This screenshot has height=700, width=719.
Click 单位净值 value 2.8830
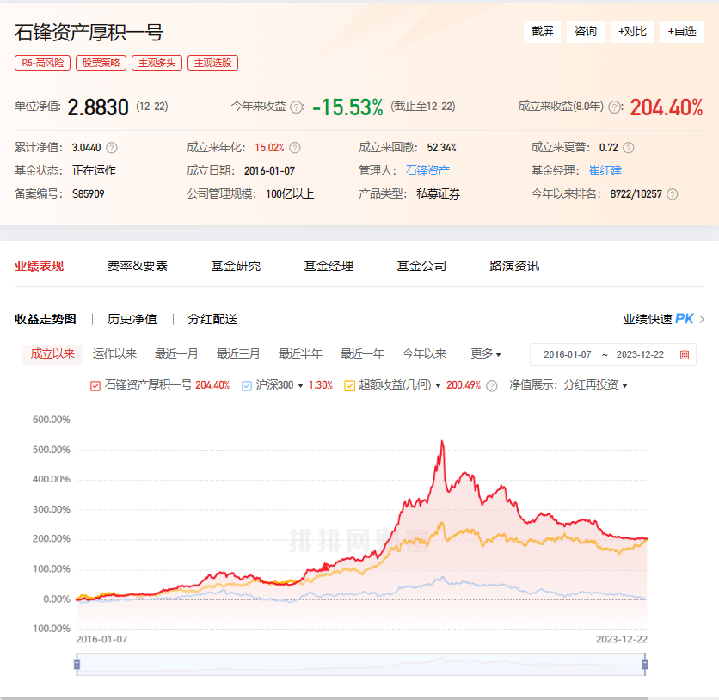coord(98,107)
